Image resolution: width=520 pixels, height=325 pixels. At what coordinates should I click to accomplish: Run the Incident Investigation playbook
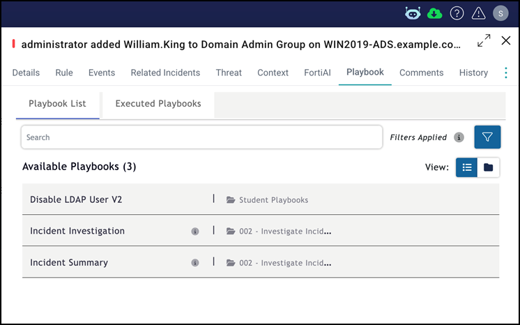pyautogui.click(x=77, y=231)
